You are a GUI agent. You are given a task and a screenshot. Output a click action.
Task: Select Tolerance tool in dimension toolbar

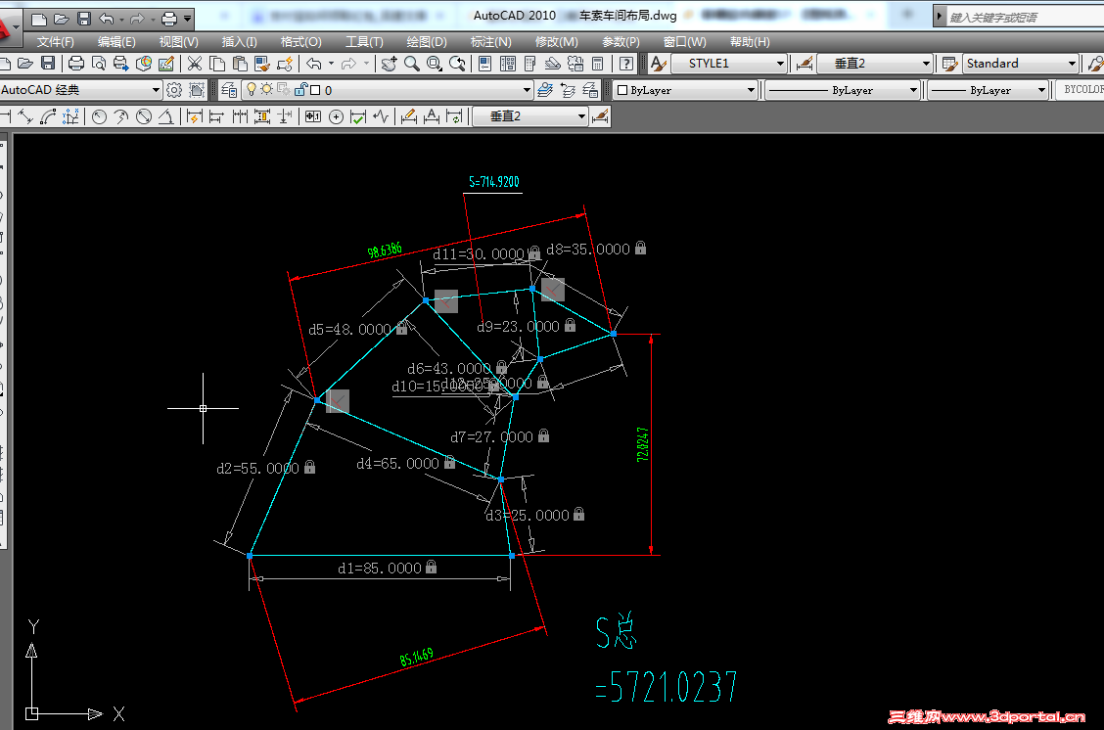(x=313, y=116)
